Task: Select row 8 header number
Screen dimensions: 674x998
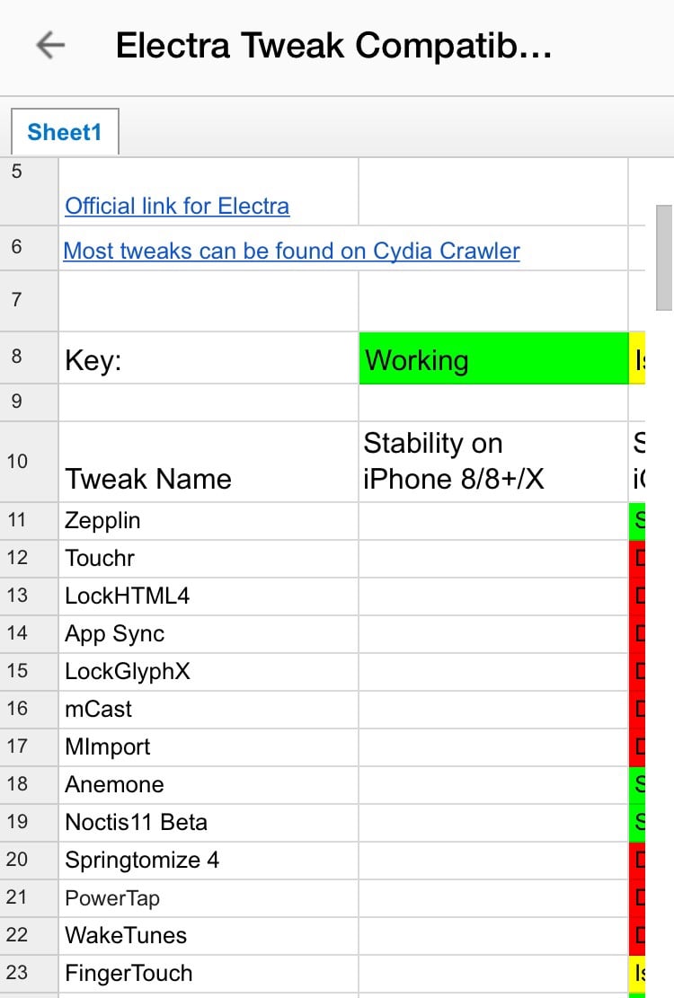Action: pos(17,357)
